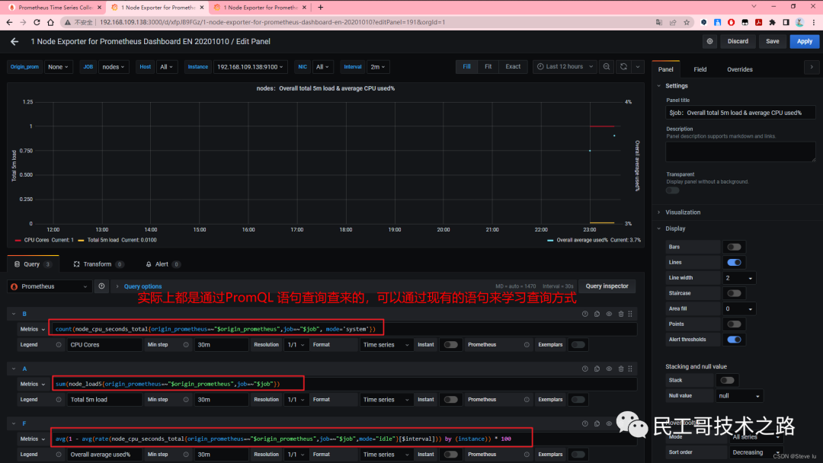Collapse query B row chevron
823x463 pixels.
tap(14, 314)
